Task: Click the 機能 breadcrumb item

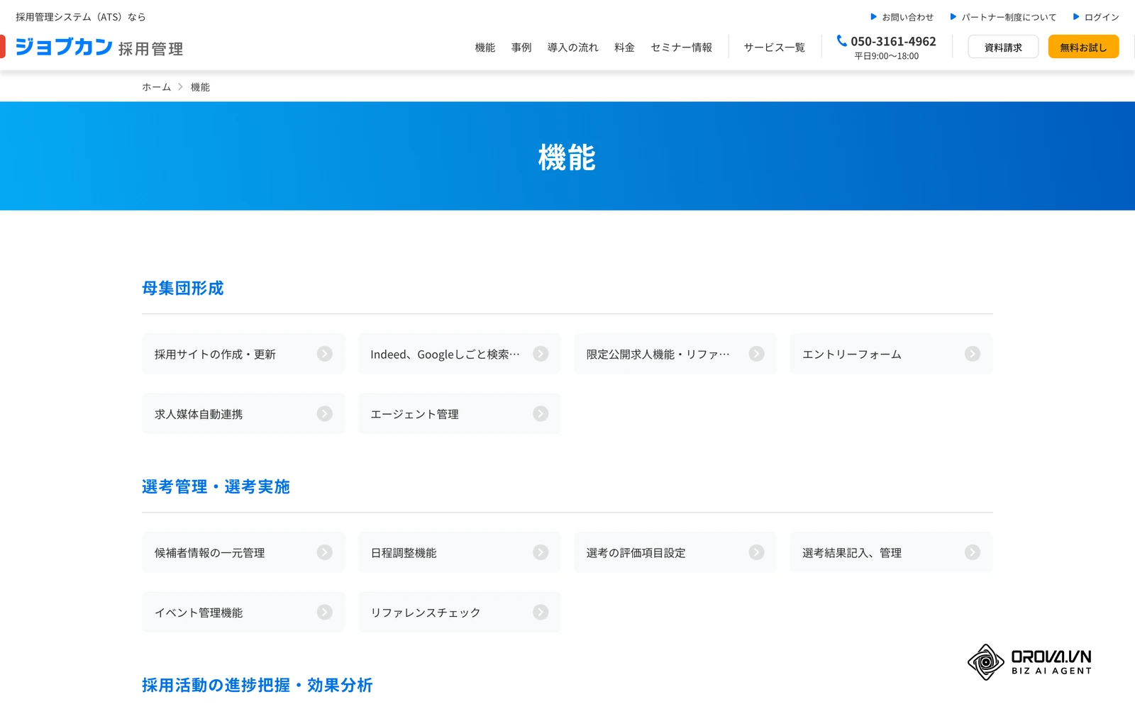Action: pos(200,87)
